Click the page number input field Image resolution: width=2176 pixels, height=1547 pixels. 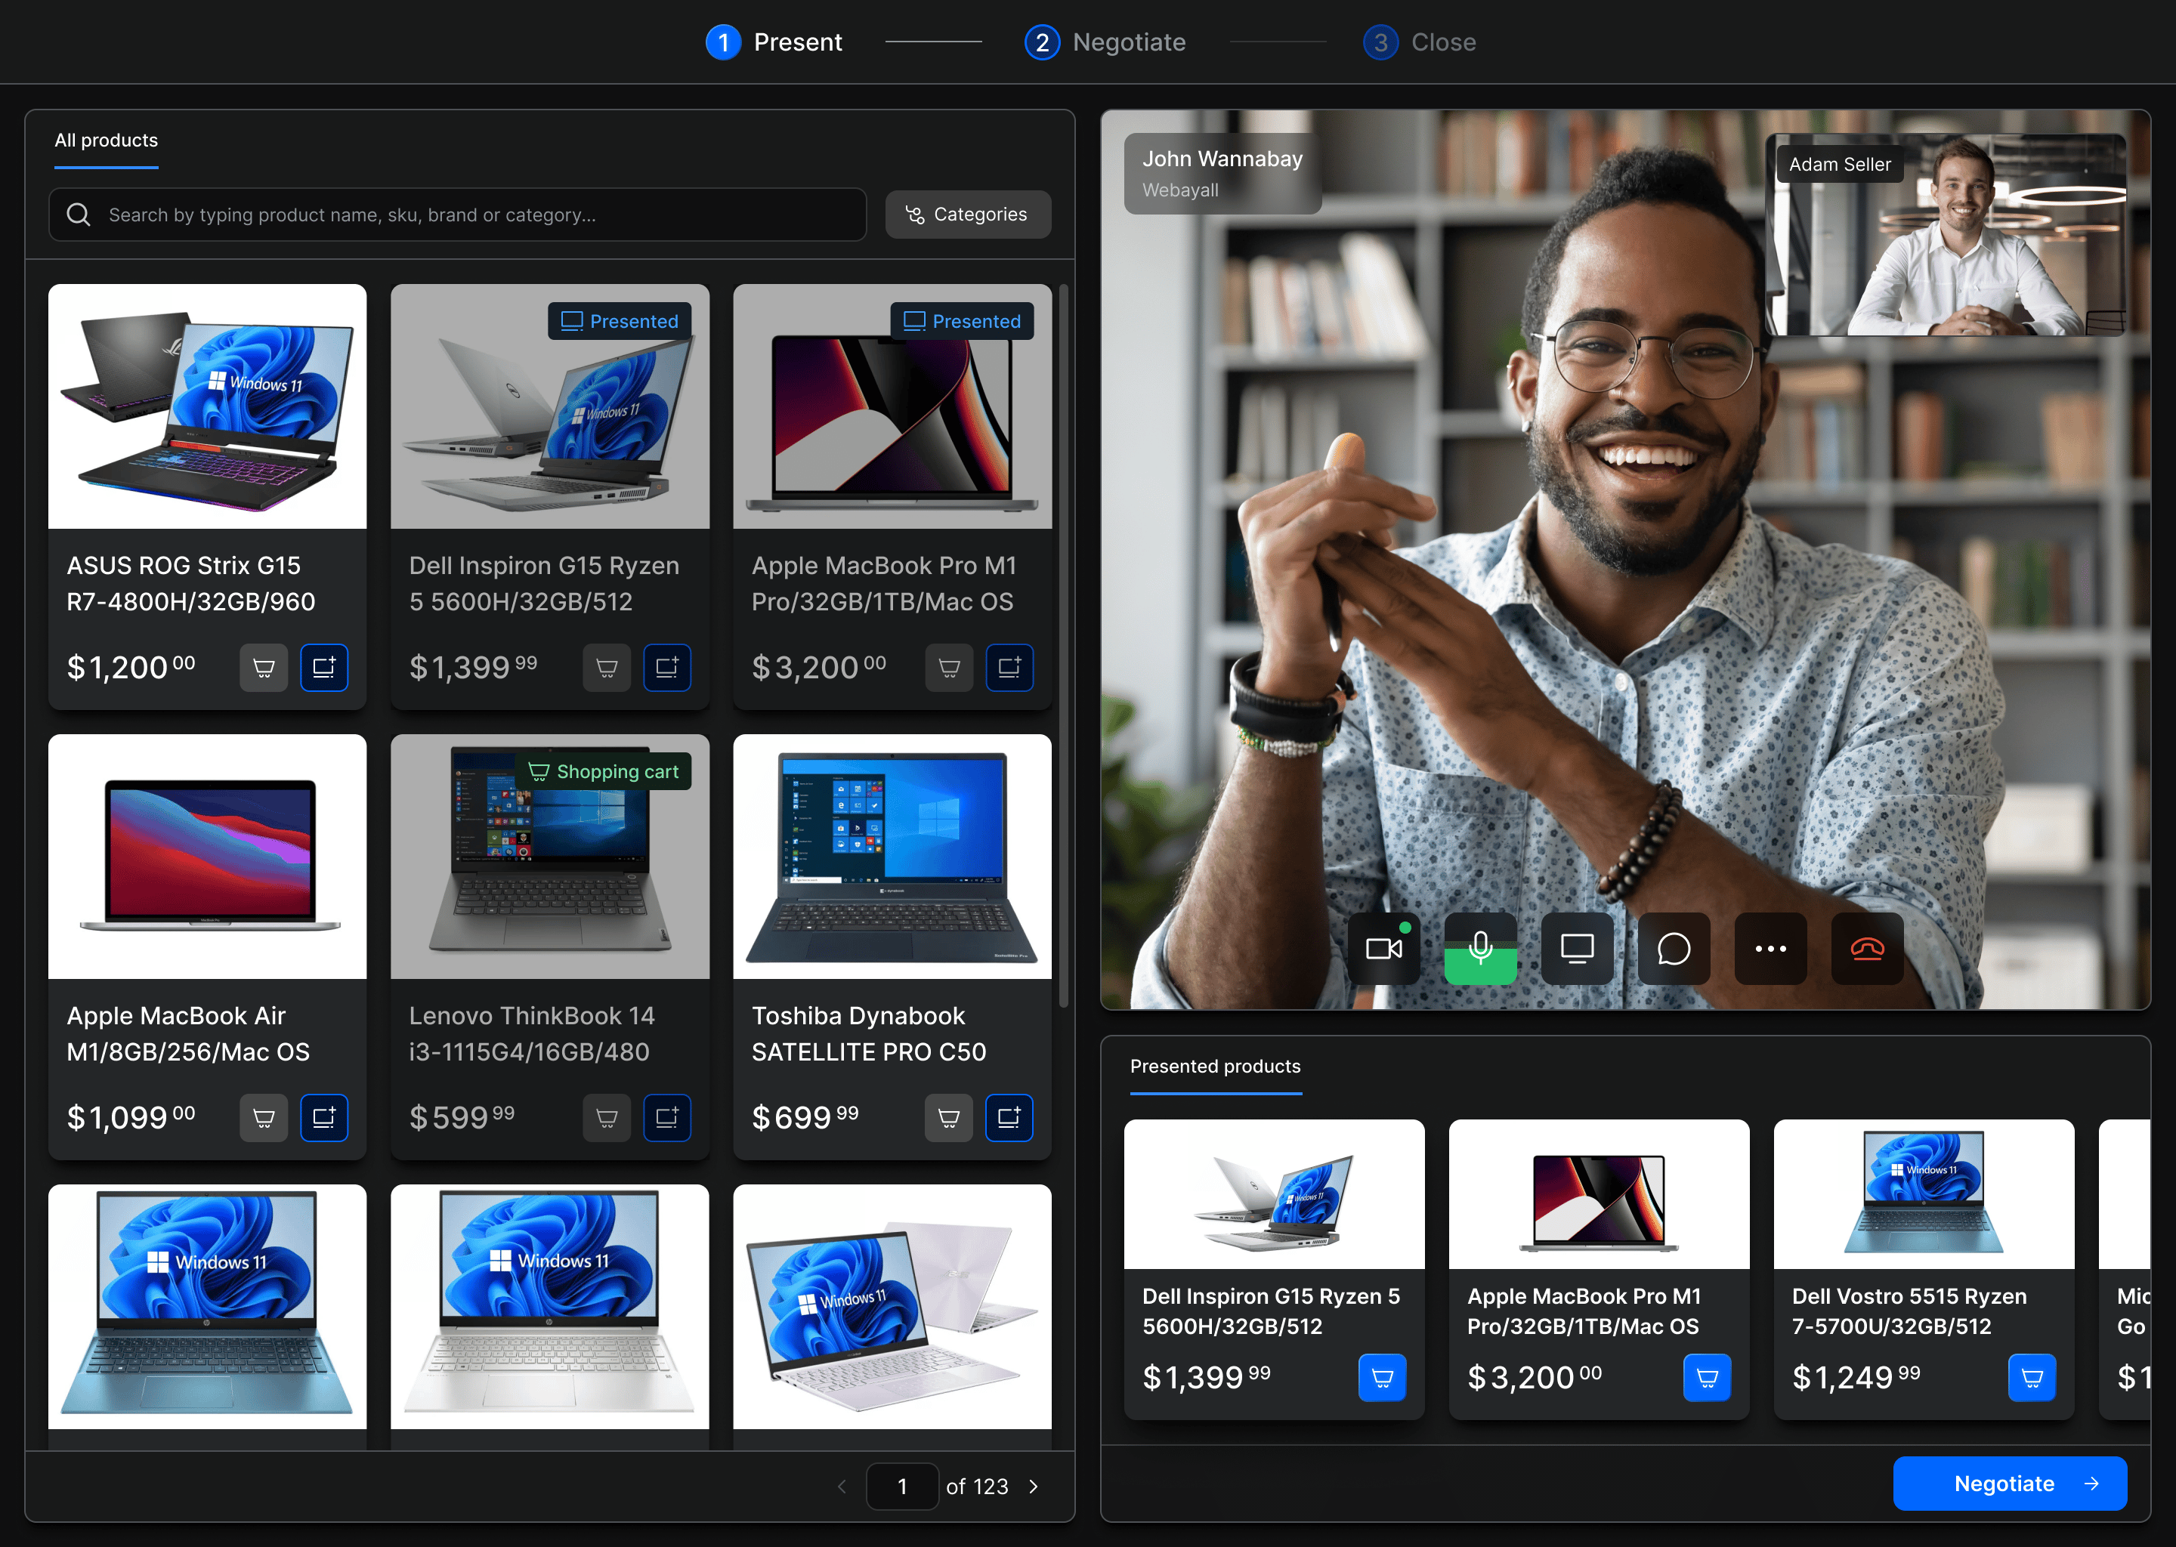tap(902, 1486)
